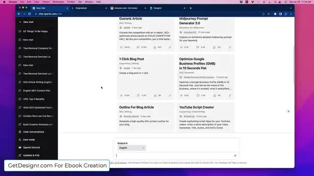The height and width of the screenshot is (176, 314).
Task: Go back using the browser back arrow
Action: (x=19, y=14)
